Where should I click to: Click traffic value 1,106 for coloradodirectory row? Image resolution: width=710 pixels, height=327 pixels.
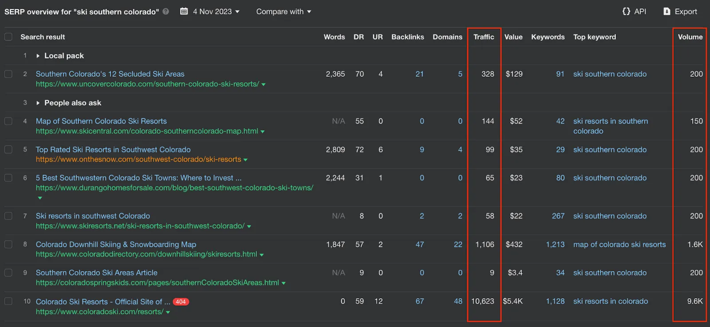pos(485,244)
